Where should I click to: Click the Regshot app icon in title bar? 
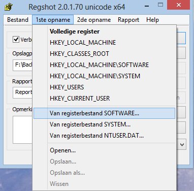(9, 7)
